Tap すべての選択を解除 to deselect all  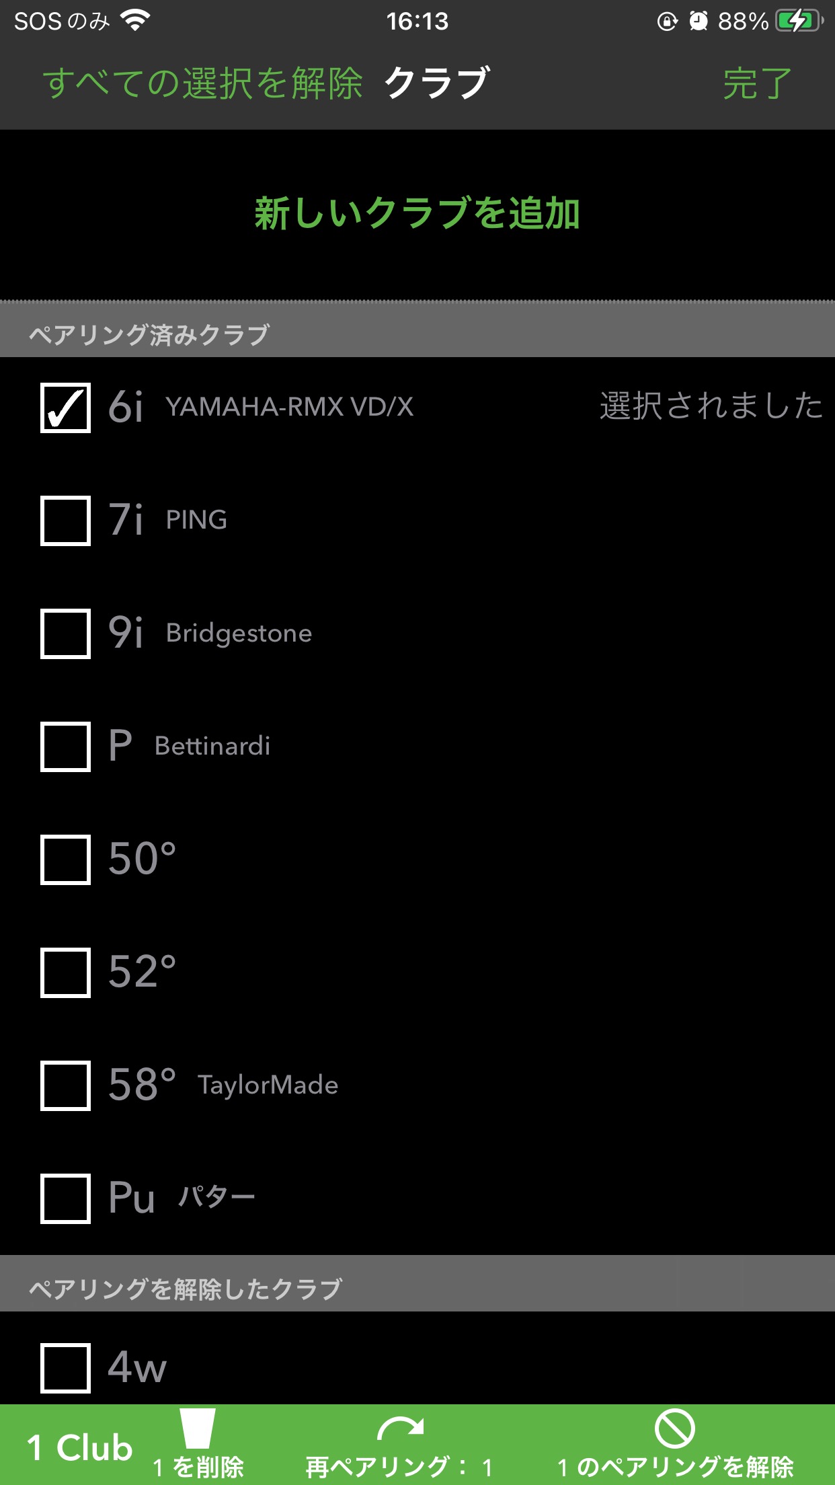pos(202,83)
